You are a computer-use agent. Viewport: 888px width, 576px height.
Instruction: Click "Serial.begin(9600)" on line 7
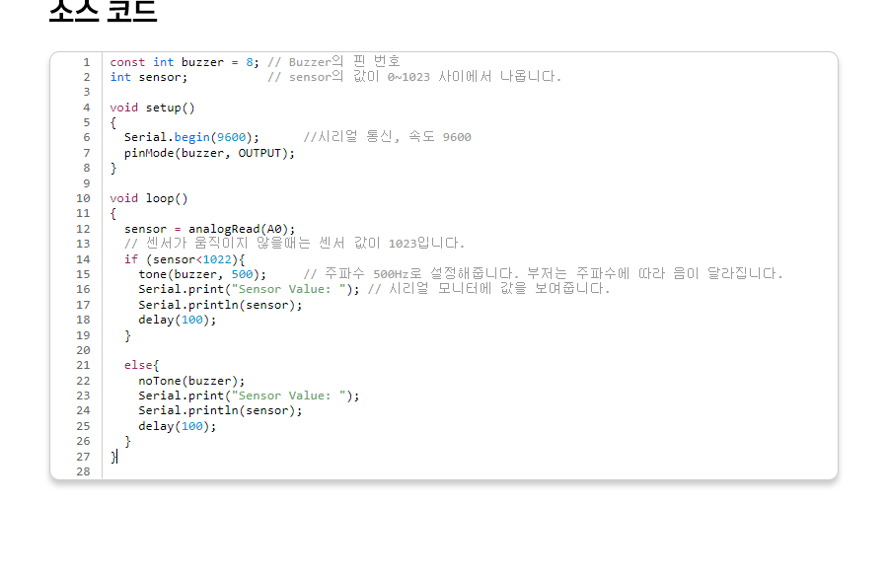191,137
